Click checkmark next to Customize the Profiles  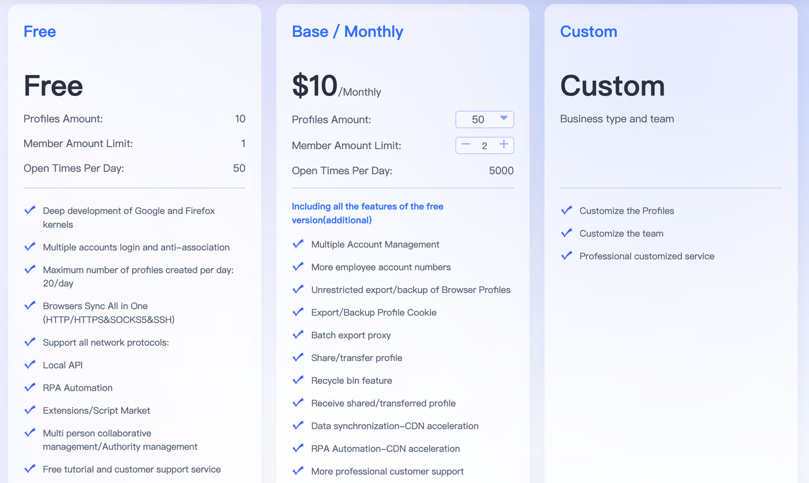[566, 211]
